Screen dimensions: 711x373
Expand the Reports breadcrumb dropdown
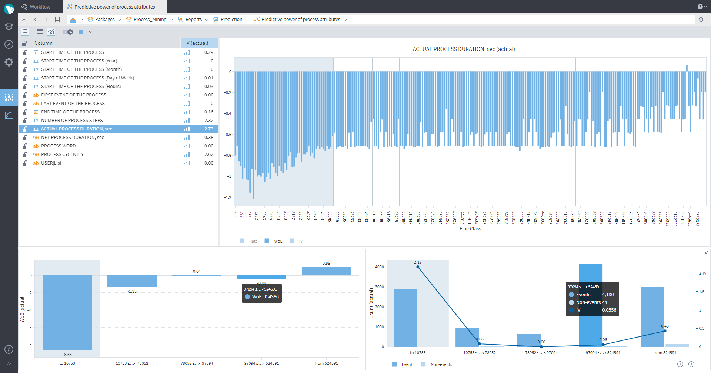tap(207, 20)
